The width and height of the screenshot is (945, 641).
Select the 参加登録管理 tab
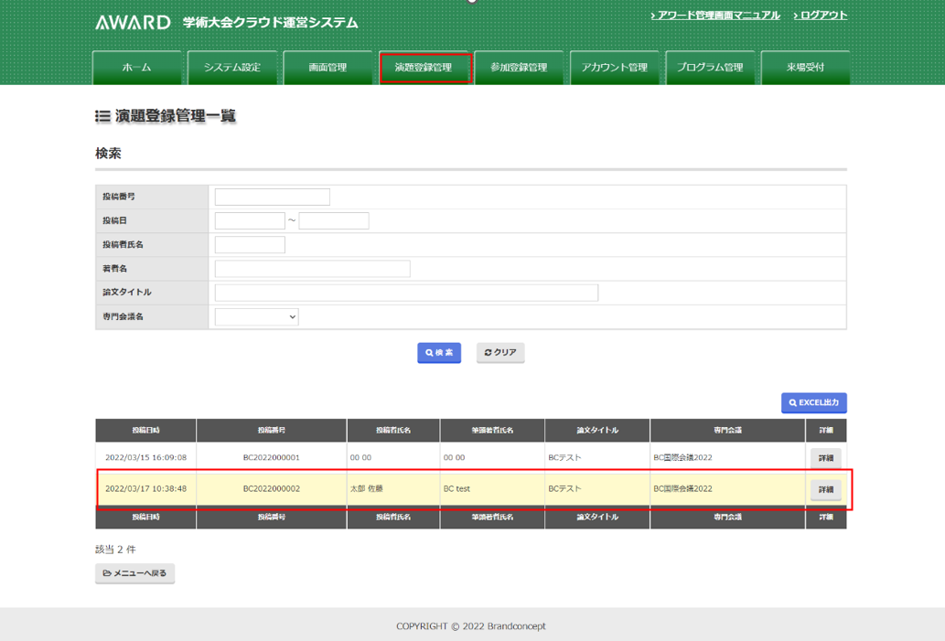pos(519,68)
